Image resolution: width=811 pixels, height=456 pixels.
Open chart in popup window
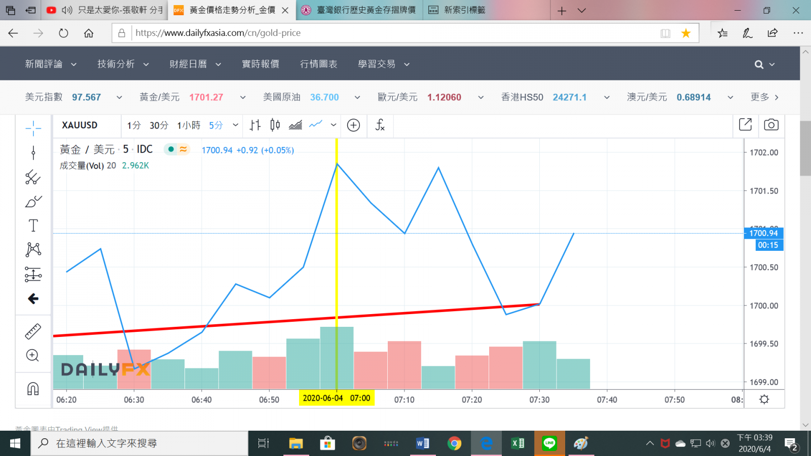point(745,125)
